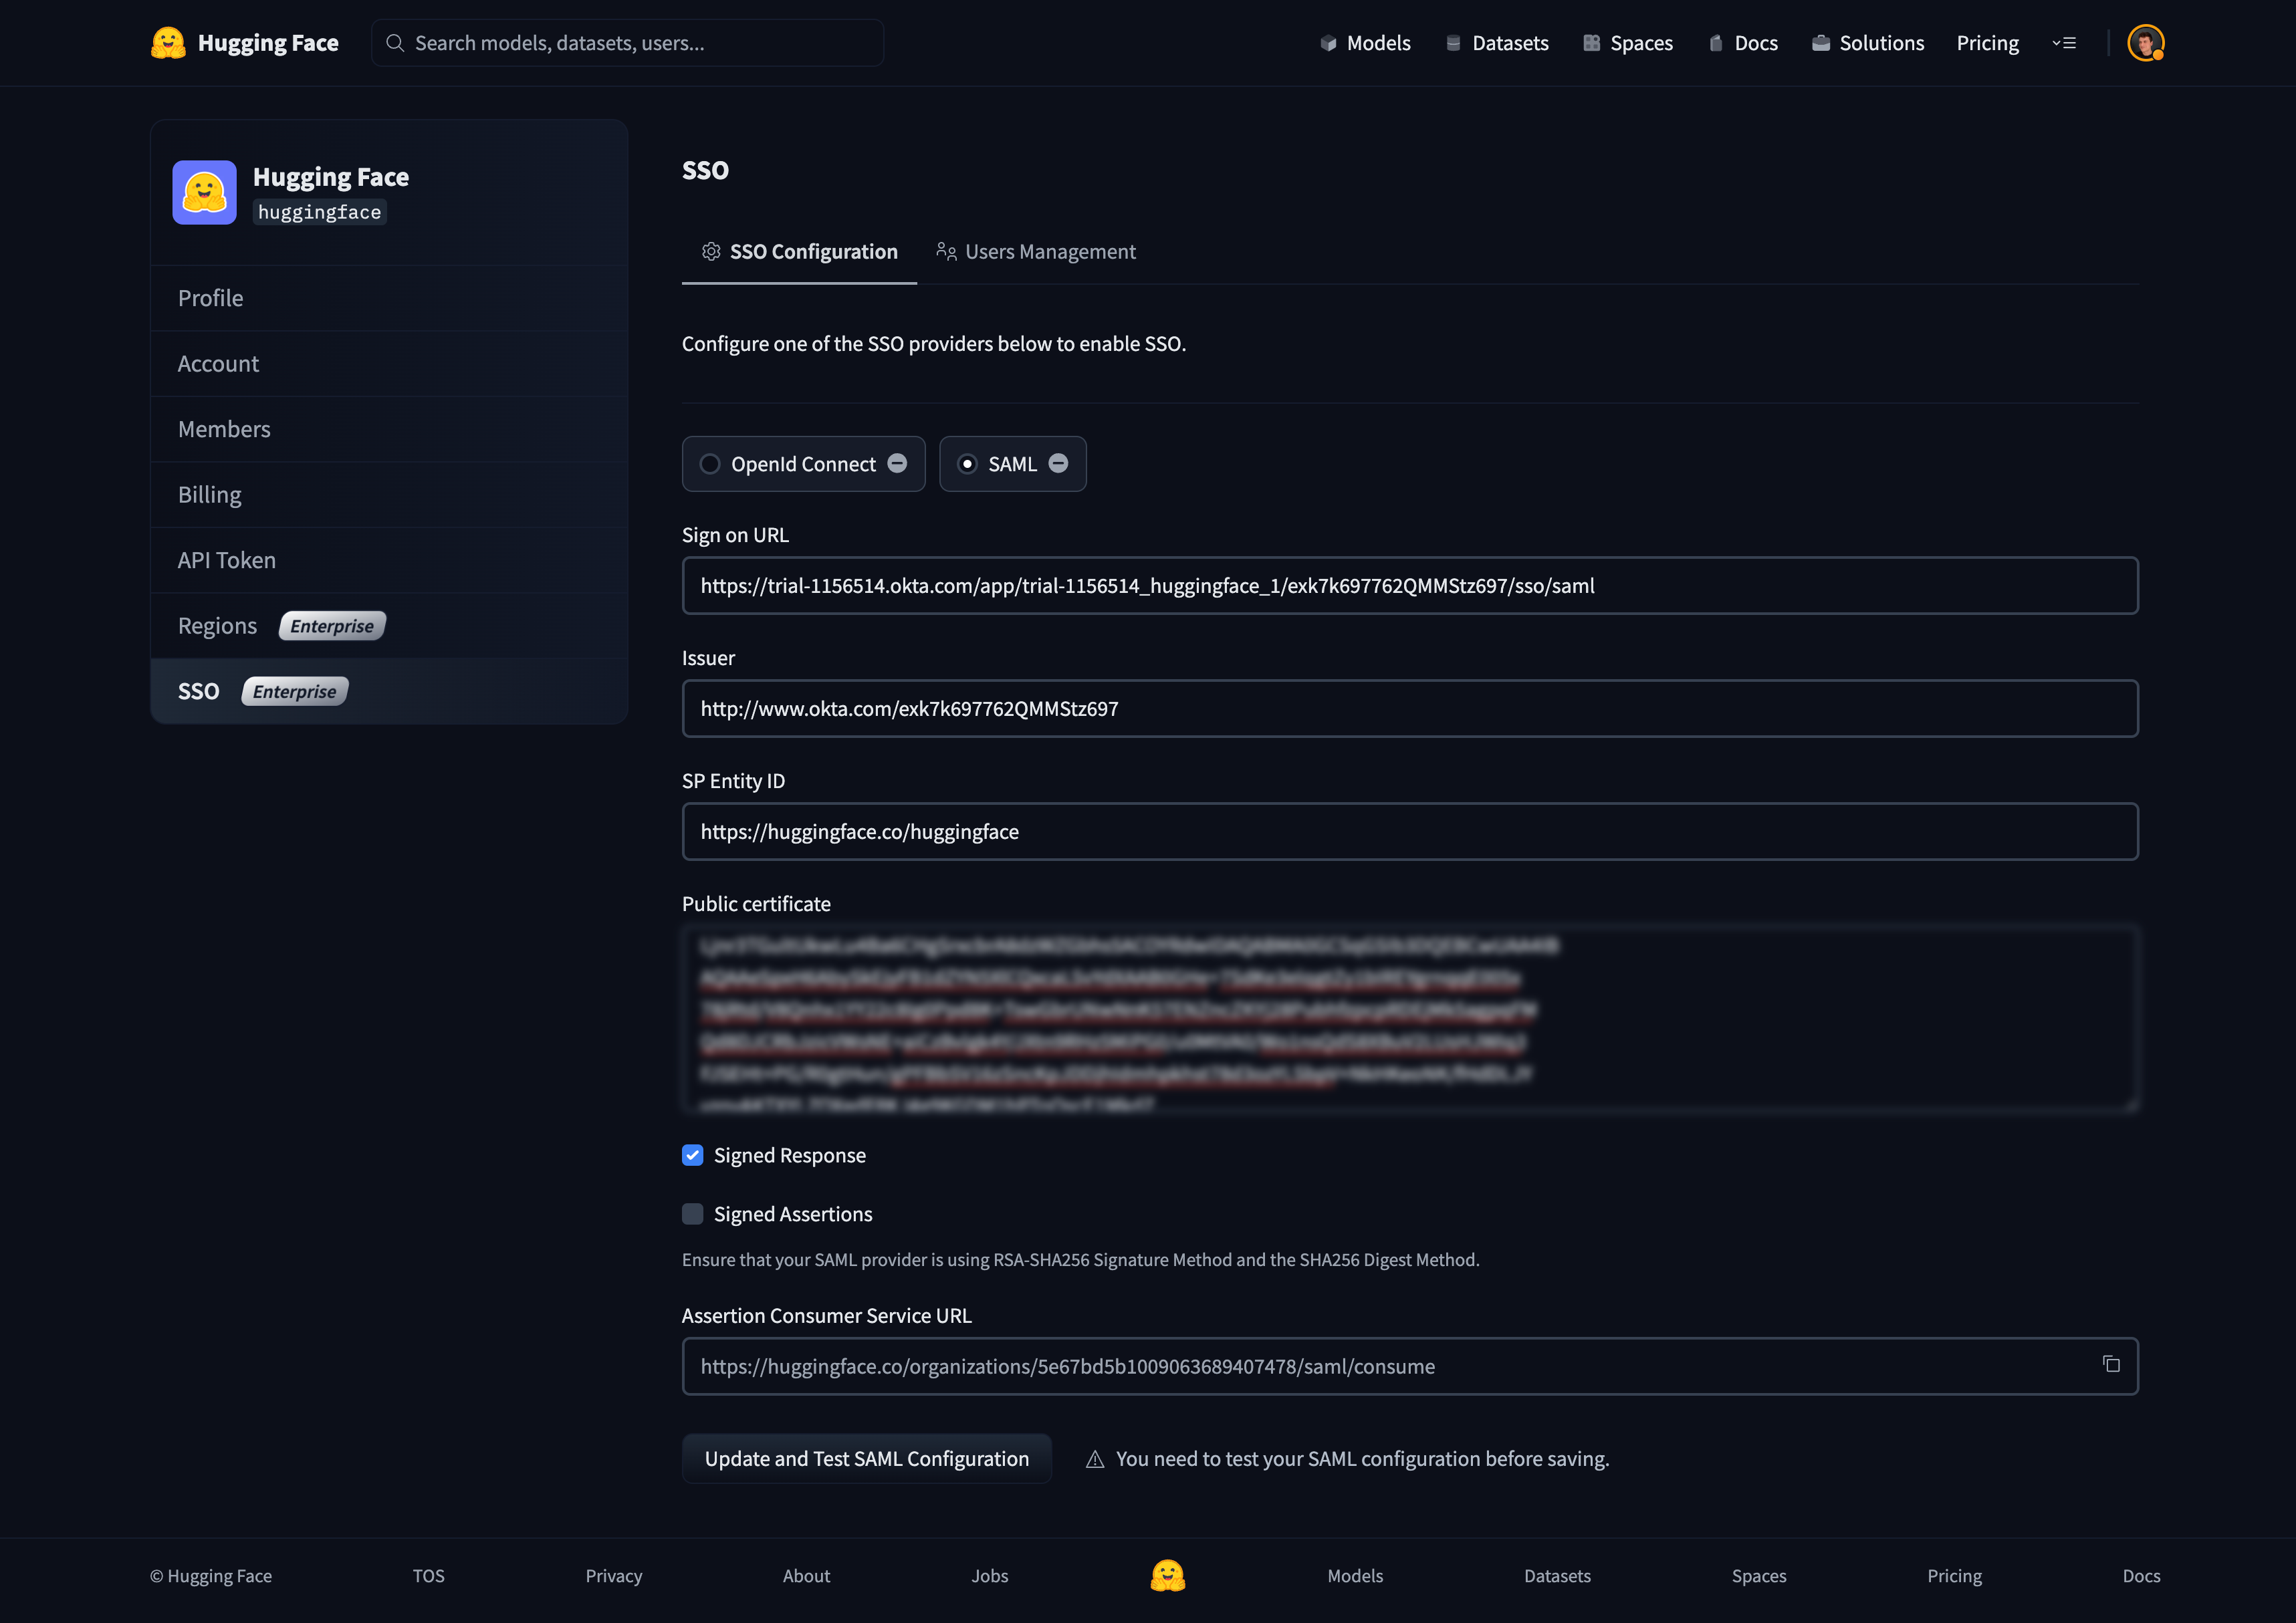Image resolution: width=2296 pixels, height=1623 pixels.
Task: Click the organization avatar in sidebar
Action: tap(204, 192)
